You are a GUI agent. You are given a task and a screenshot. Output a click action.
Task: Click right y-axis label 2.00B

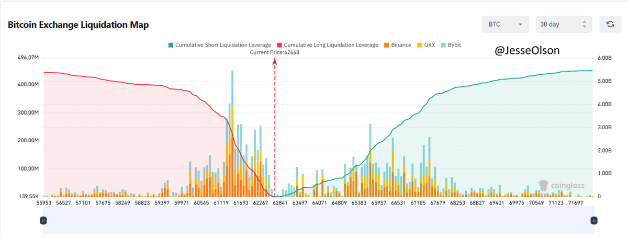click(x=604, y=150)
